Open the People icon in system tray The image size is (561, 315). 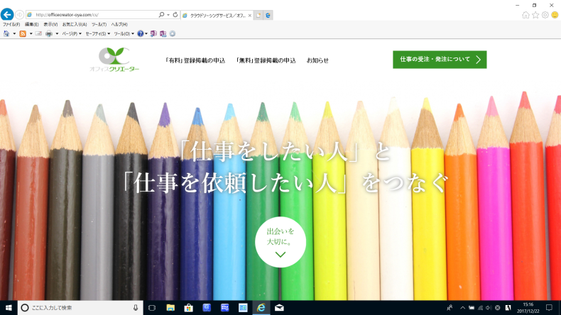click(450, 307)
